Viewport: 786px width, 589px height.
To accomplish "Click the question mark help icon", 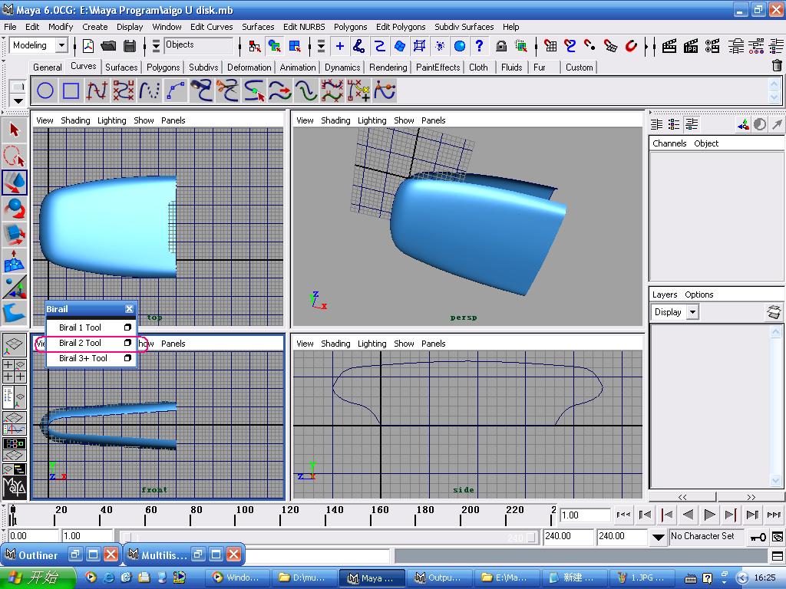I will 480,46.
